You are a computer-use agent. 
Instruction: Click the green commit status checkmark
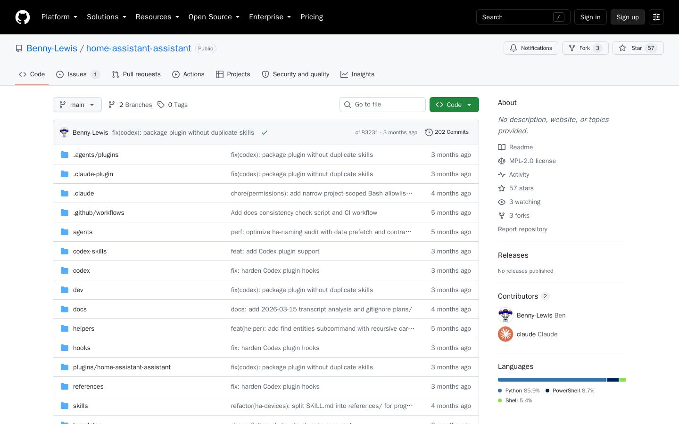(265, 132)
